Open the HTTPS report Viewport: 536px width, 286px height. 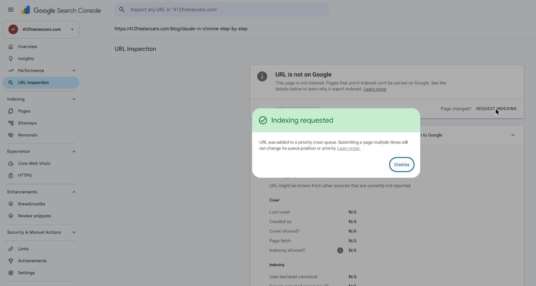(x=41, y=175)
